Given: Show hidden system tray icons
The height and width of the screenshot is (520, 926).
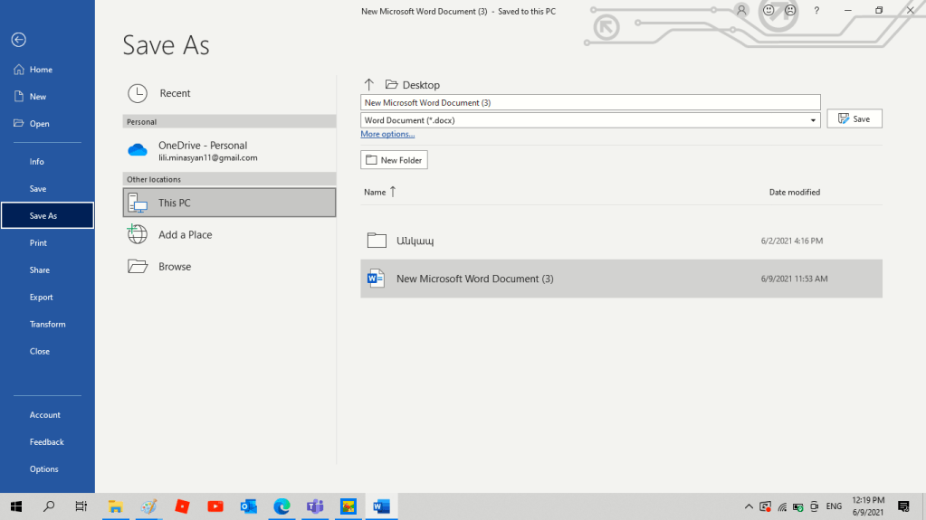Looking at the screenshot, I should (749, 506).
